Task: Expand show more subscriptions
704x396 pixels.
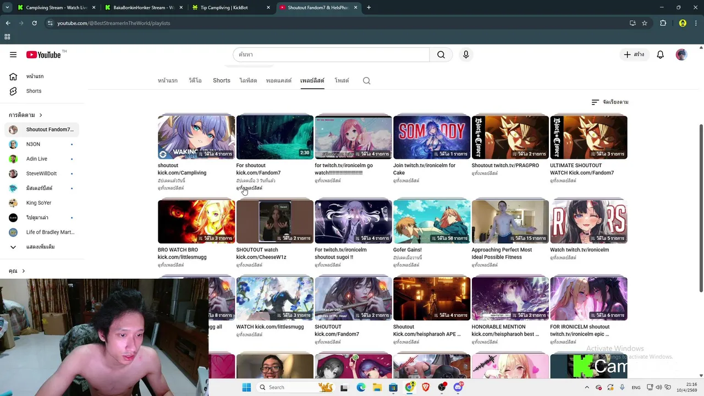Action: click(42, 247)
